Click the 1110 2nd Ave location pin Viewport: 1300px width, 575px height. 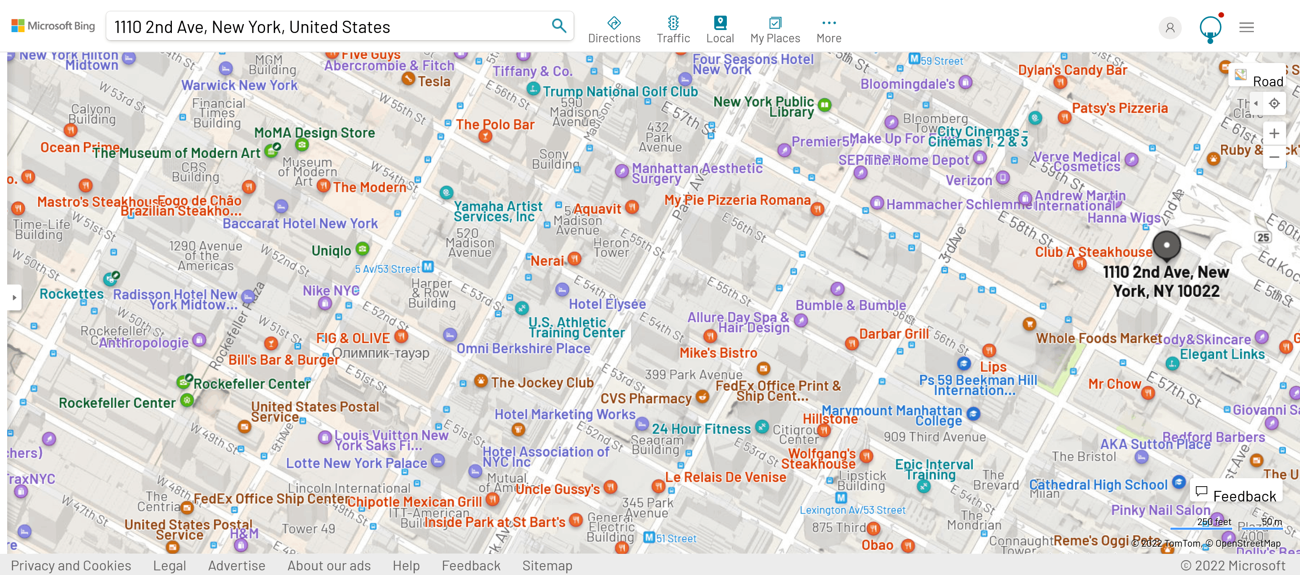point(1166,245)
